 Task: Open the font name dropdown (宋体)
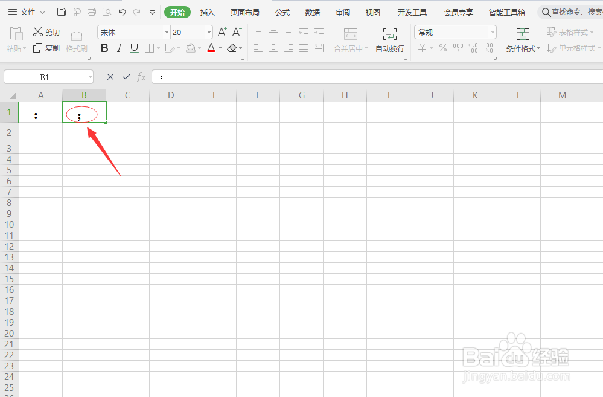(x=167, y=33)
